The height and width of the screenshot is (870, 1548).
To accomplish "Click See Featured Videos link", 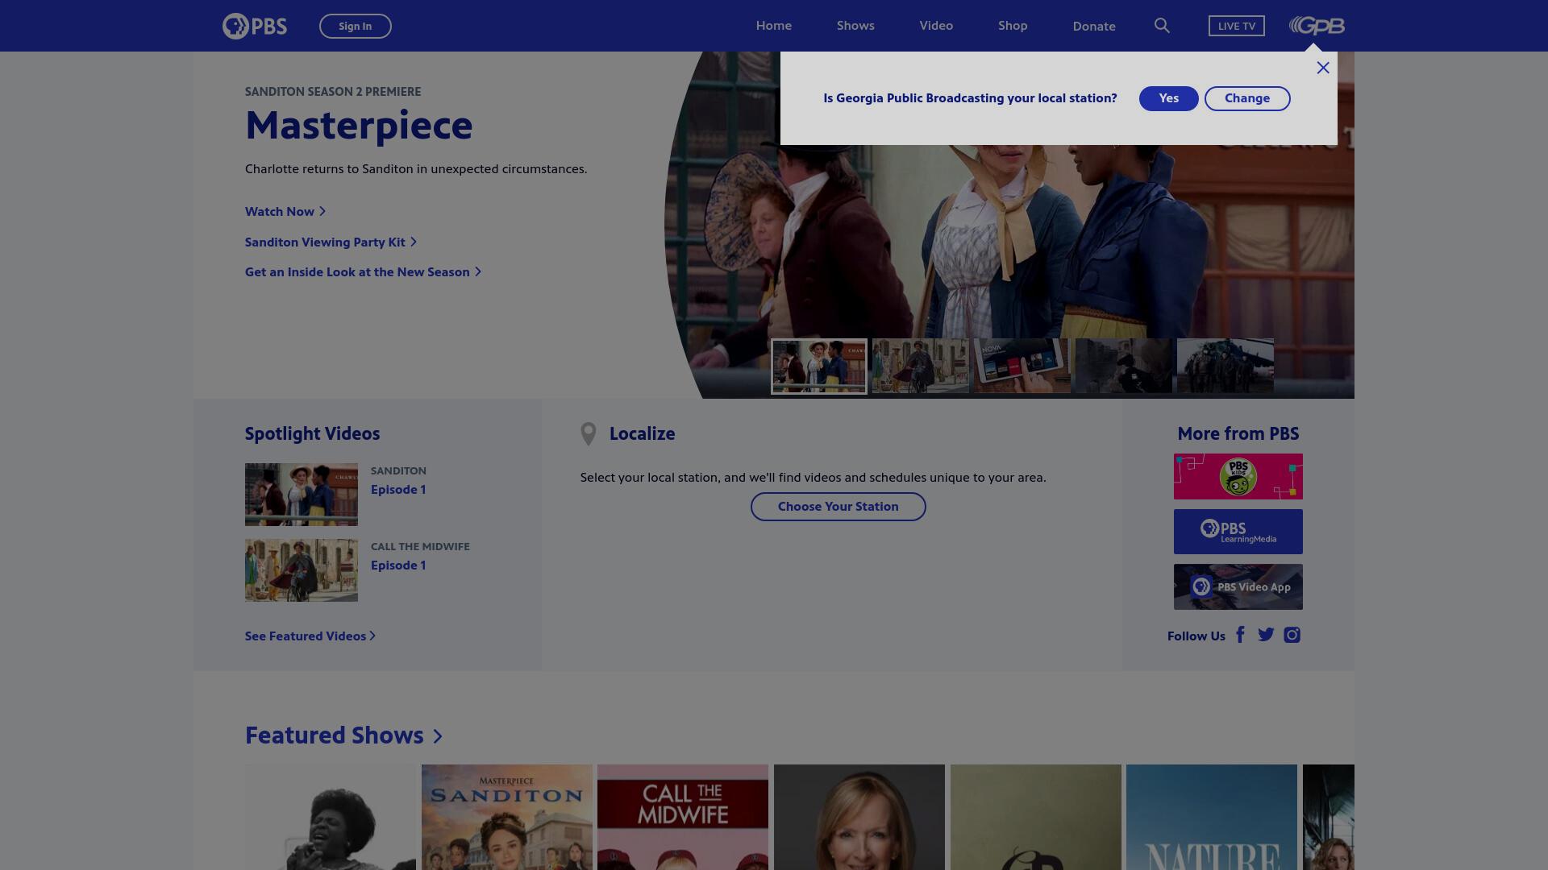I will tap(310, 636).
